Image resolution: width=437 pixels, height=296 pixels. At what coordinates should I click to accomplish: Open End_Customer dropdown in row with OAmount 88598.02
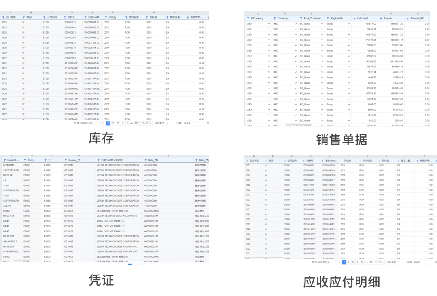click(322, 56)
